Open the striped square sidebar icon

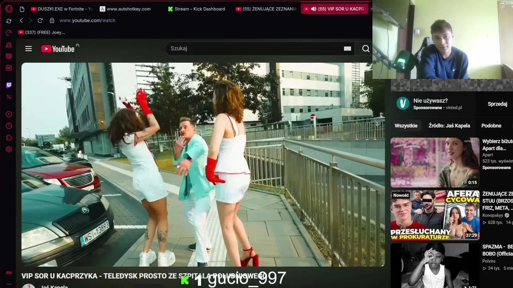pyautogui.click(x=9, y=56)
